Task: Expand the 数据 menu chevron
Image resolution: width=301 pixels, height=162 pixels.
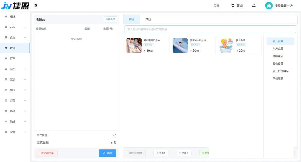Action: click(25, 122)
